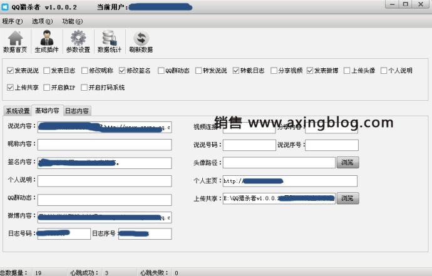Screen dimensions: 432x276
Task: Check the 开启打码系统 option
Action: click(84, 88)
